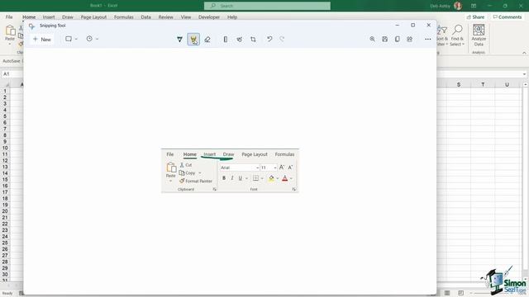The image size is (529, 297).
Task: Click the Select All corner of the grid
Action: [x=6, y=84]
